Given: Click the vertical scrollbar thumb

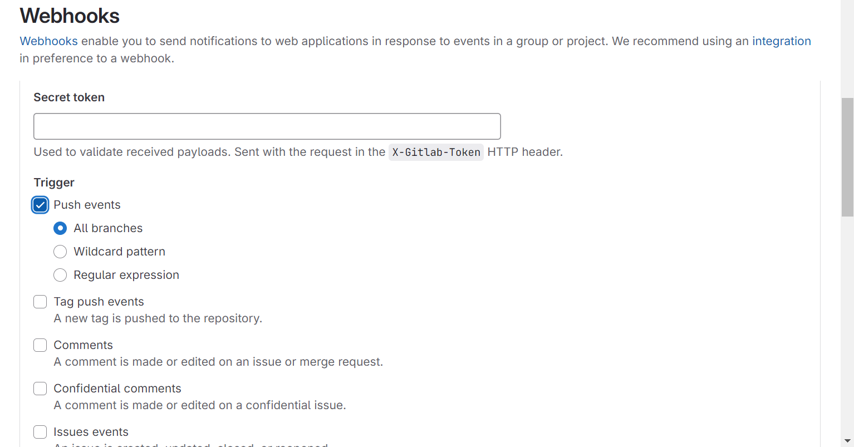Looking at the screenshot, I should coord(847,157).
